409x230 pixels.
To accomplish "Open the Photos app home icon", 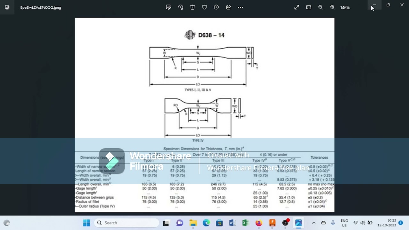I will coord(7,7).
